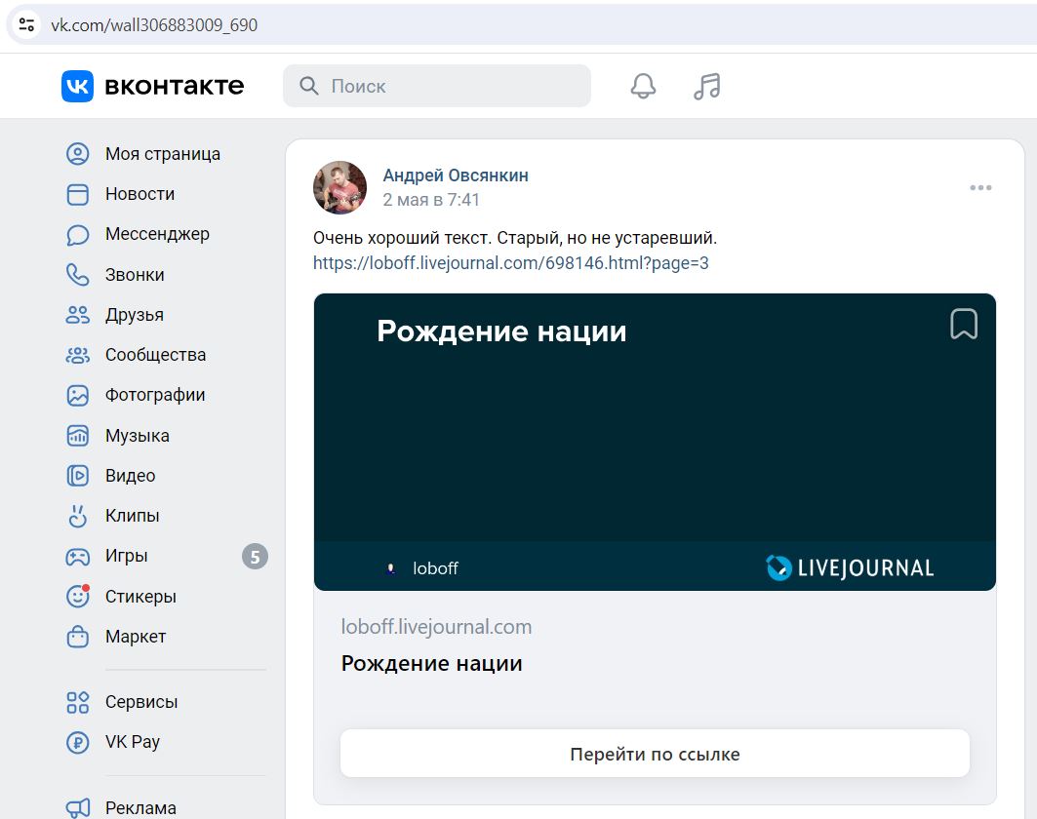Viewport: 1037px width, 819px height.
Task: Click the VK Pay ruble icon
Action: point(77,742)
